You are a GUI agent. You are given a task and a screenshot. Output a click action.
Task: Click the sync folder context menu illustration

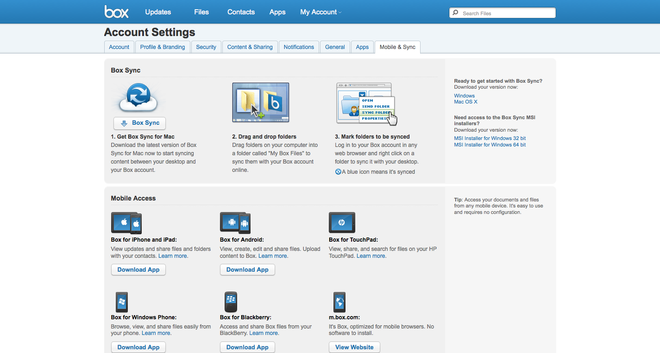tap(367, 103)
